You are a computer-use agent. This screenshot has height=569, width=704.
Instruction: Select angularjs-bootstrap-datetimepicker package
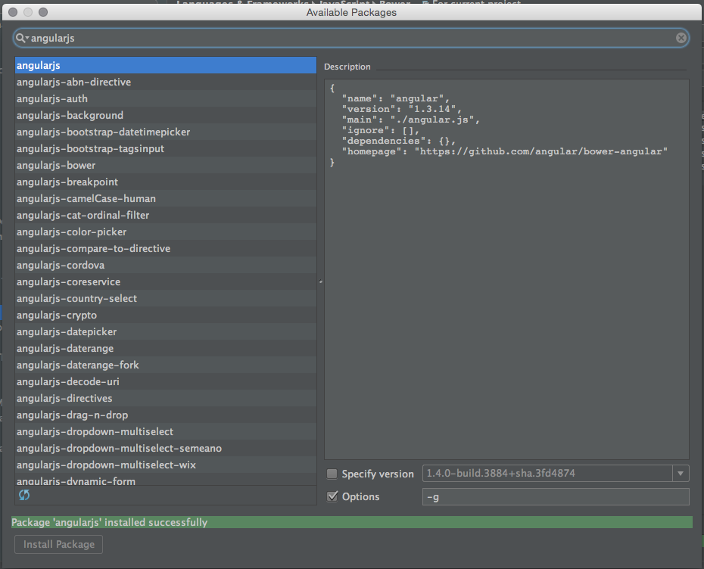pyautogui.click(x=166, y=132)
